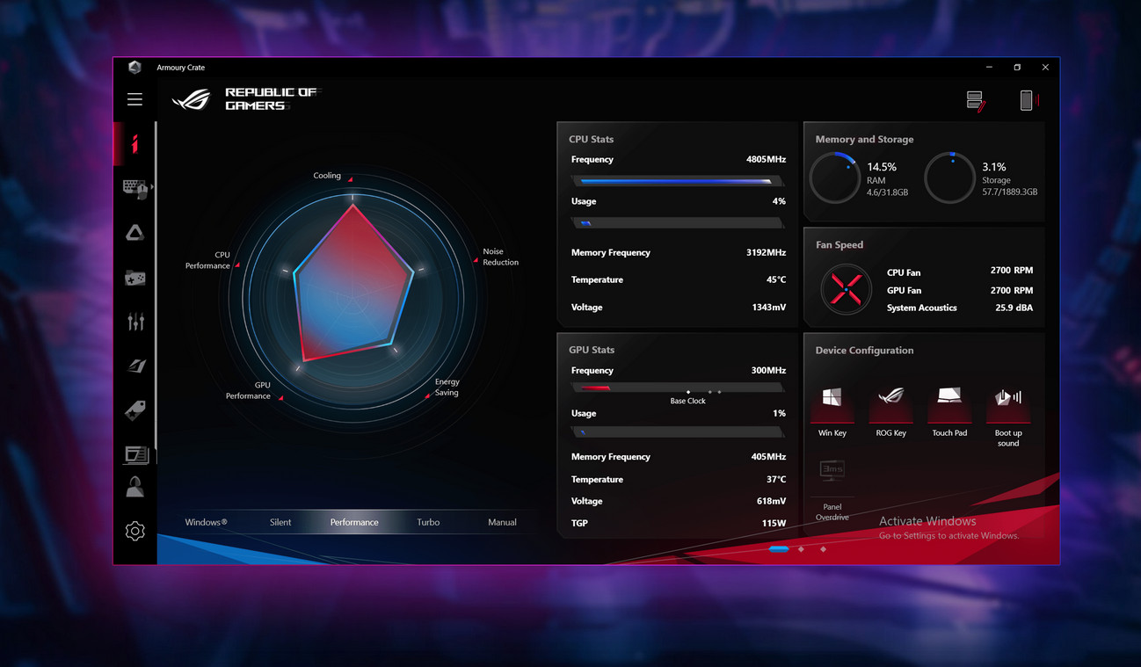Image resolution: width=1141 pixels, height=667 pixels.
Task: Click the Armoury Crate title bar icon
Action: point(134,67)
